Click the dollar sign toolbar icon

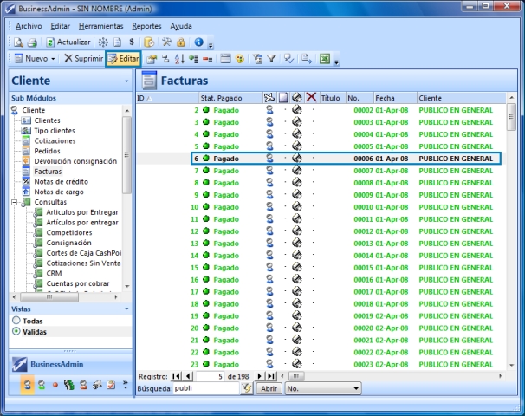point(131,42)
